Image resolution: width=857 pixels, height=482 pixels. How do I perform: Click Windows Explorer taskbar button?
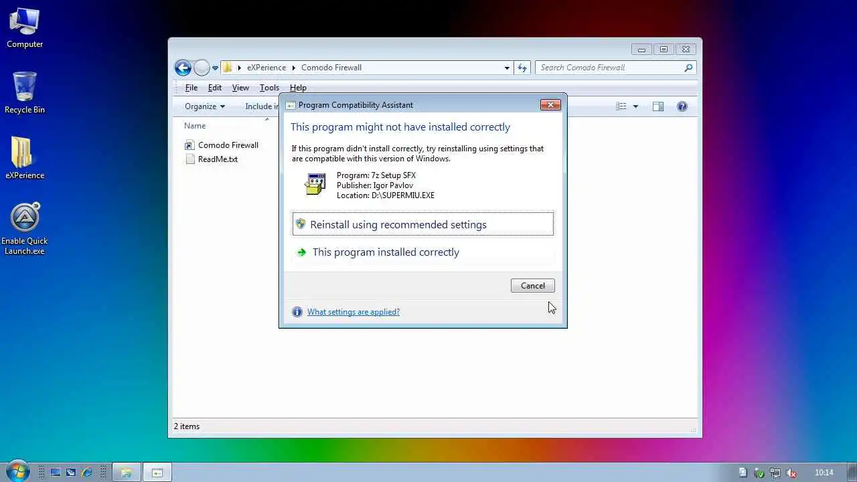125,473
